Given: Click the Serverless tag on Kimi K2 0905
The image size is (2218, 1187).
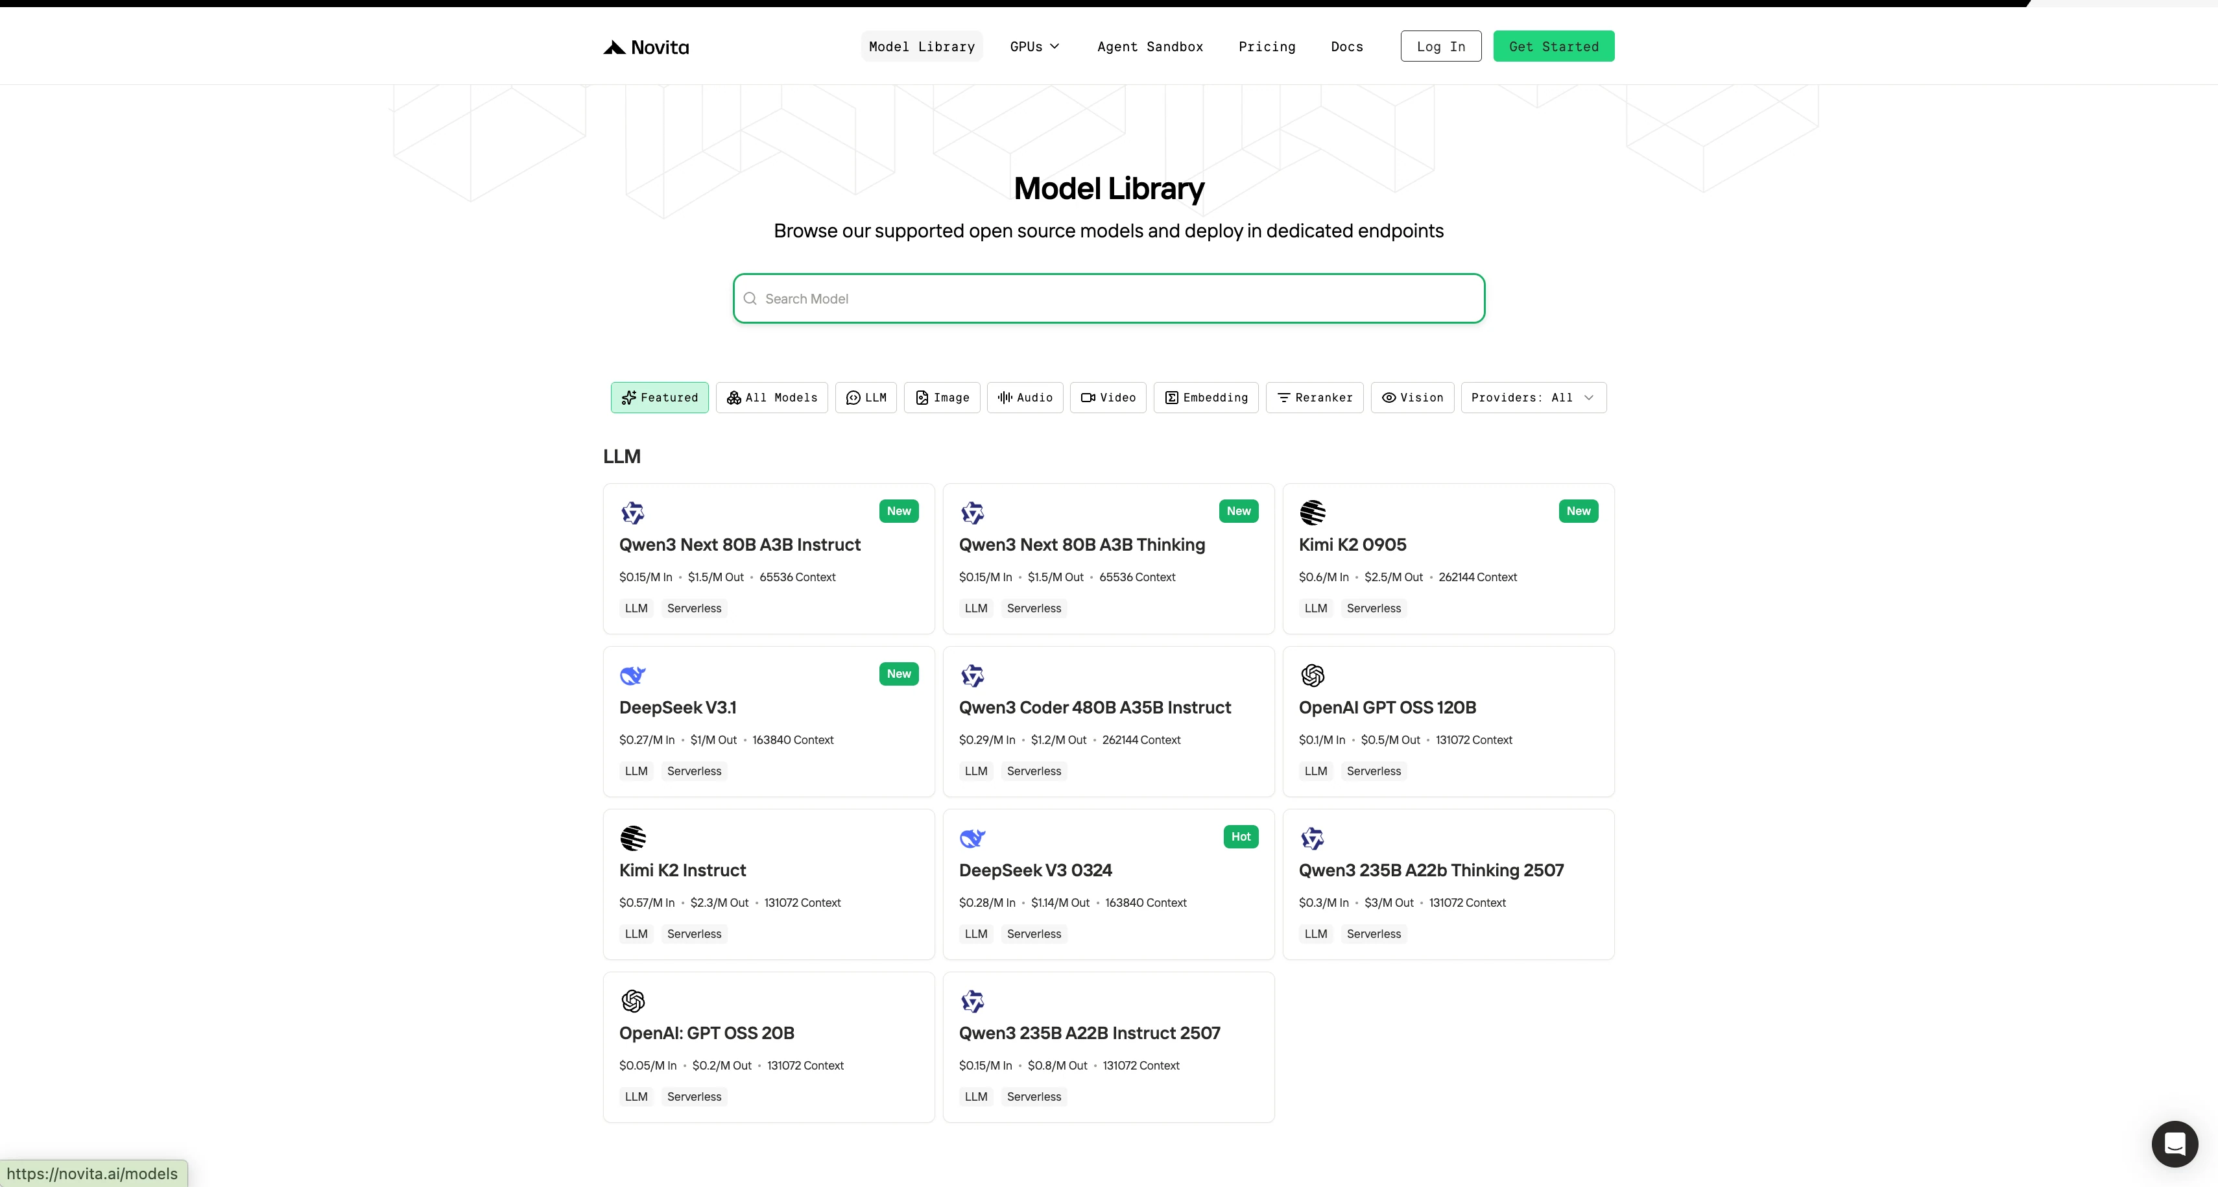Looking at the screenshot, I should coord(1374,608).
